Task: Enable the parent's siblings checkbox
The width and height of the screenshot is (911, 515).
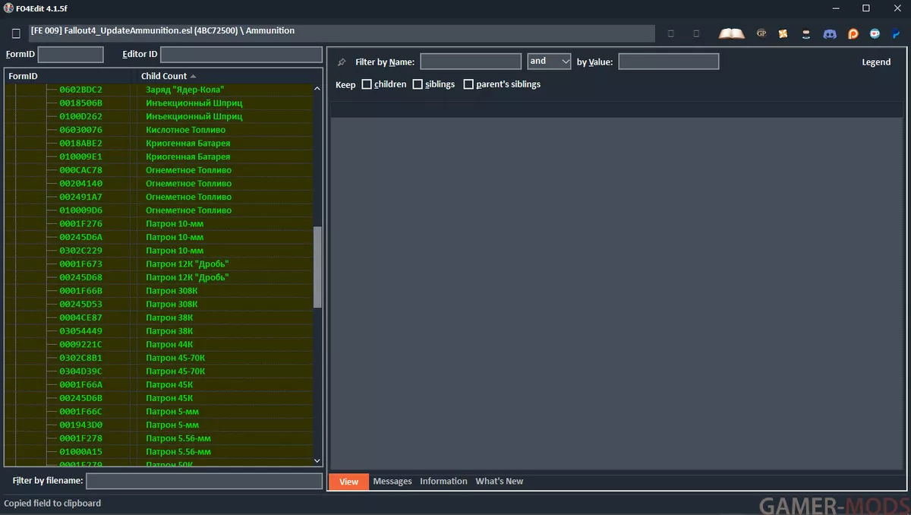Action: point(468,84)
